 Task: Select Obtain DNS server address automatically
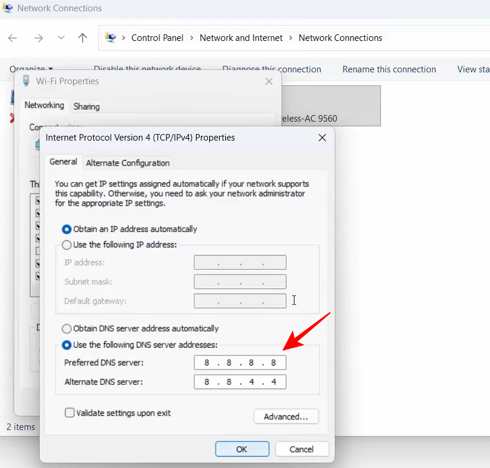[67, 329]
